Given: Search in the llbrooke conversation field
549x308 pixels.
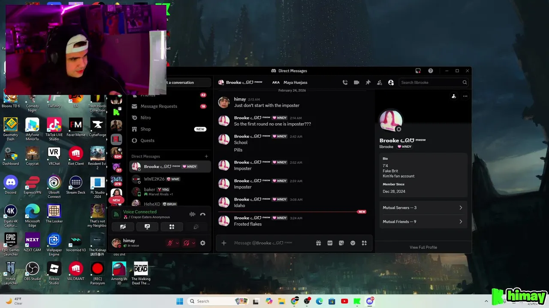Looking at the screenshot, I should (434, 83).
